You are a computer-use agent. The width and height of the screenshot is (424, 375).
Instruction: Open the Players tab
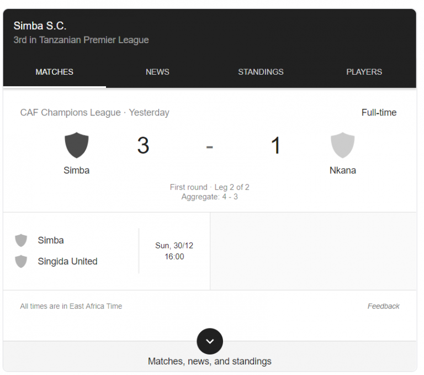pos(364,72)
